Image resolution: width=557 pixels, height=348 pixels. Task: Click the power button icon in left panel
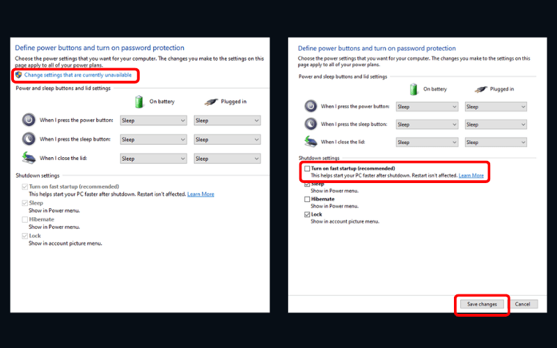29,120
